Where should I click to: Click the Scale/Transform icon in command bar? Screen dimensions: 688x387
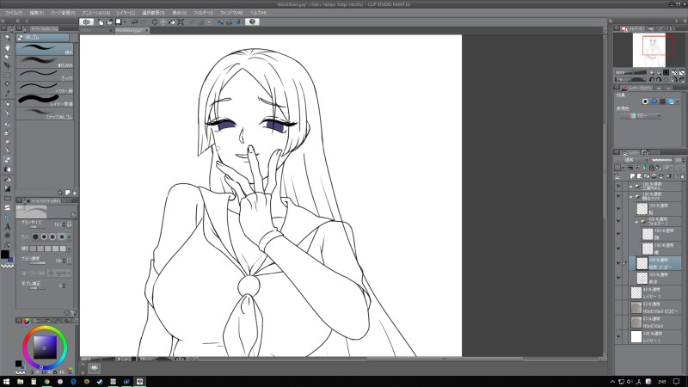coord(181,21)
